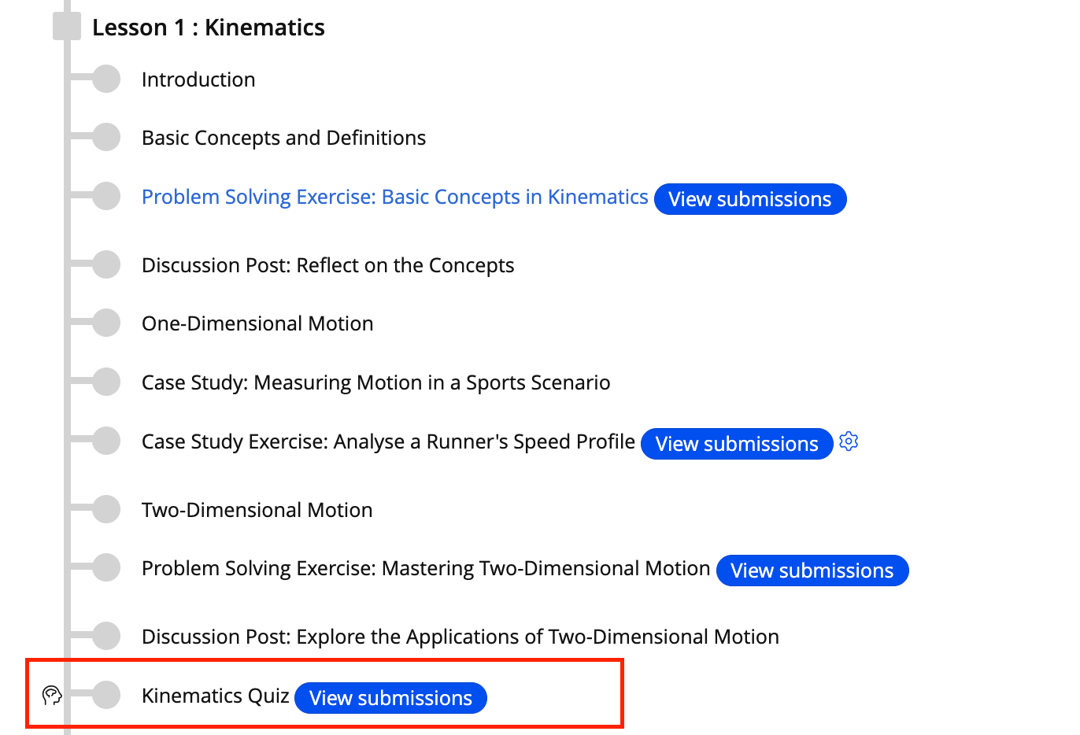The image size is (1080, 735).
Task: View submissions for Runner's Speed Profile exercise
Action: pos(737,444)
